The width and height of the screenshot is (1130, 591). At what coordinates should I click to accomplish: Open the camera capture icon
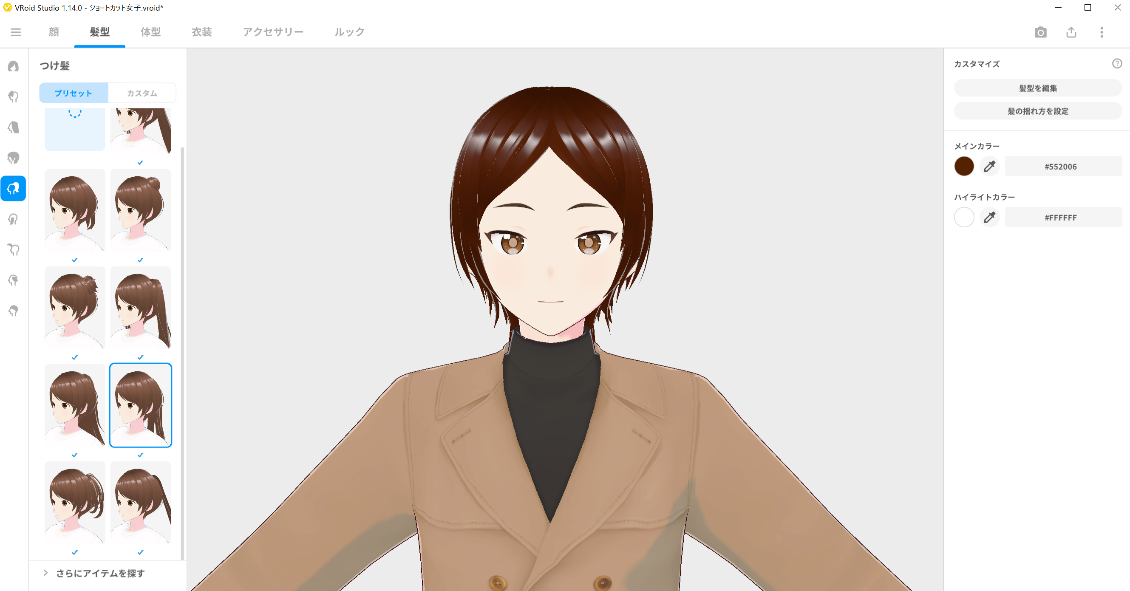point(1040,32)
